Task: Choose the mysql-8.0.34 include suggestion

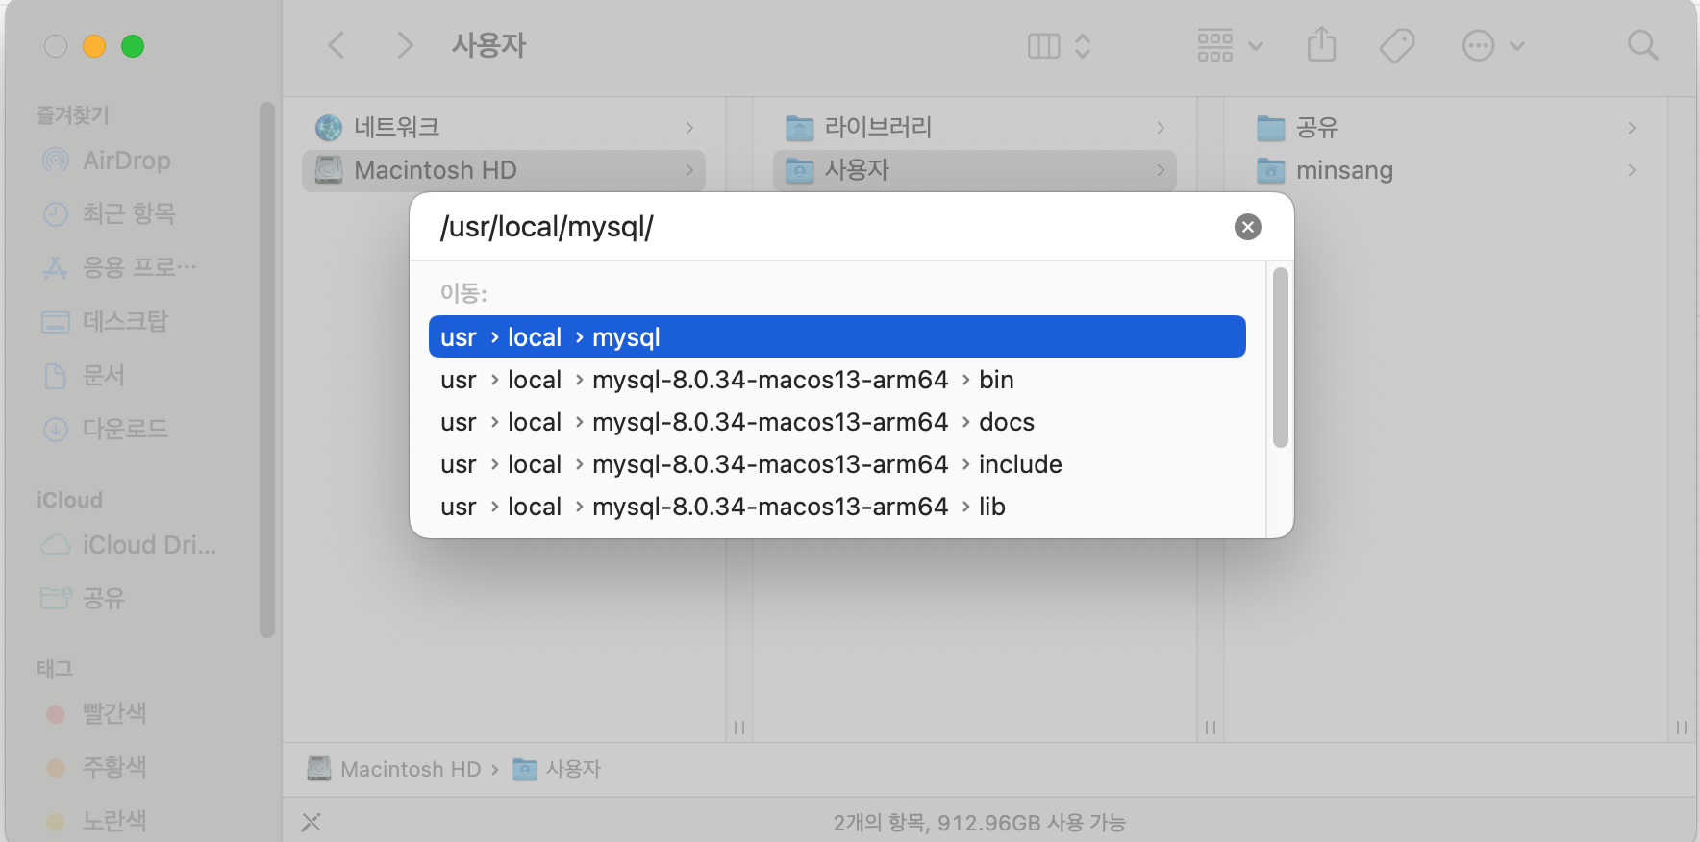Action: click(837, 464)
